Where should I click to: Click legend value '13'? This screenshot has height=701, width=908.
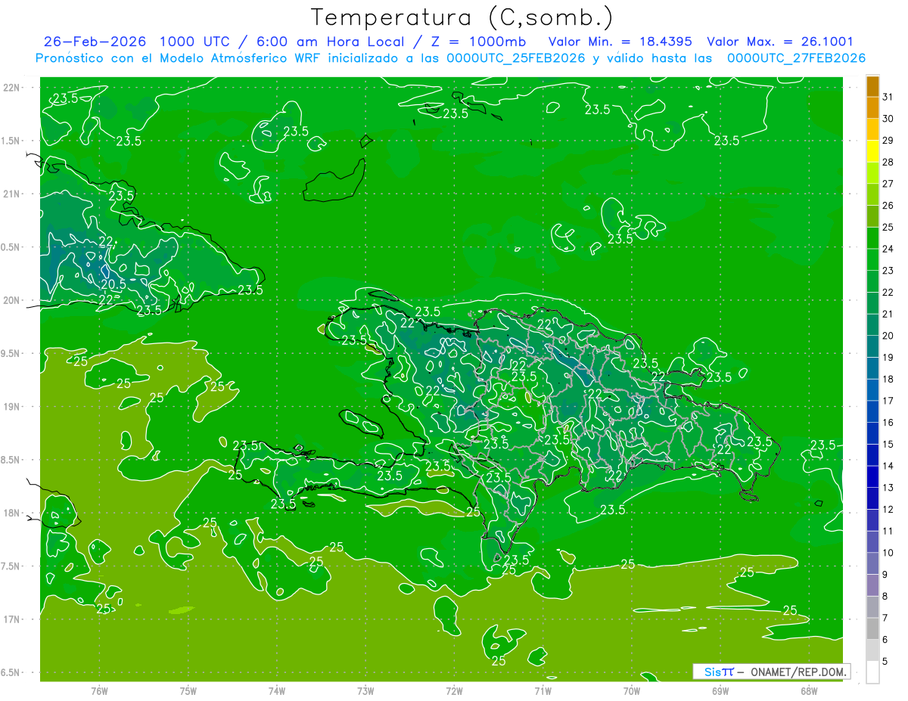pyautogui.click(x=888, y=488)
